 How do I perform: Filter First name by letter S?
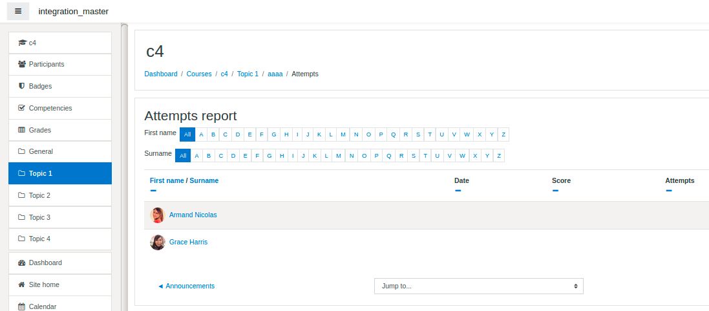pos(418,134)
